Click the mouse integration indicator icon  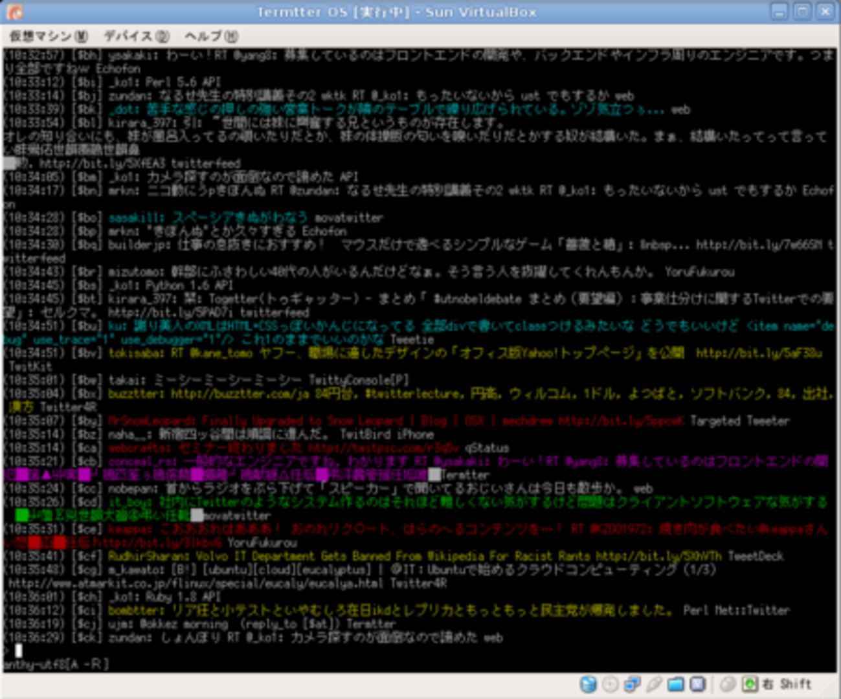coord(728,684)
